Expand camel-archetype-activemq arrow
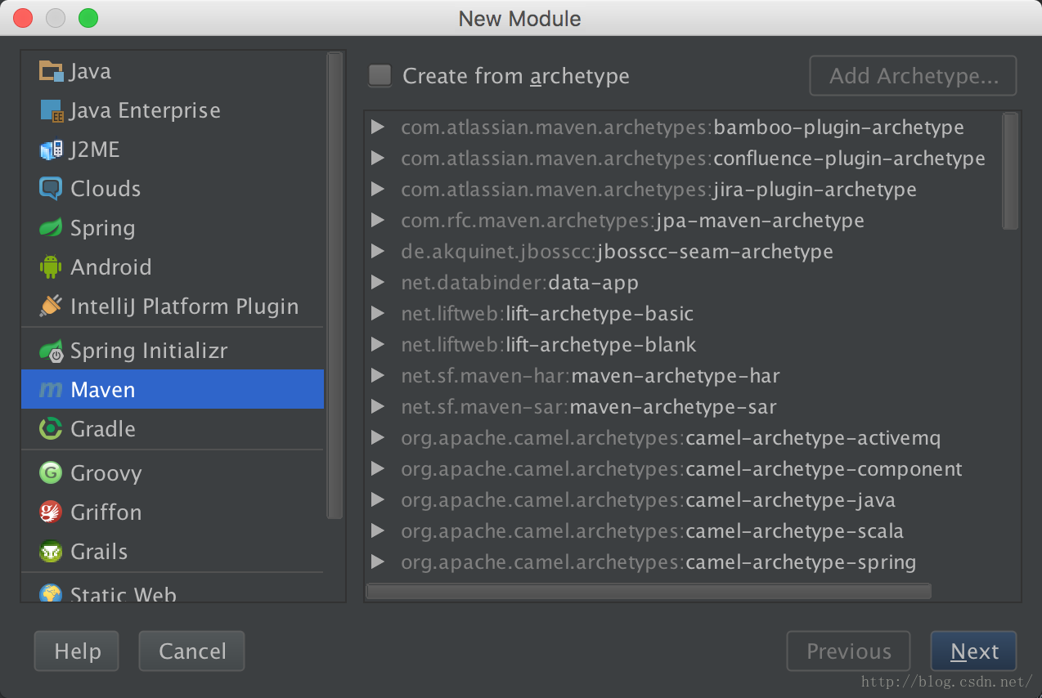Screen dimensions: 1042x698 (377, 437)
